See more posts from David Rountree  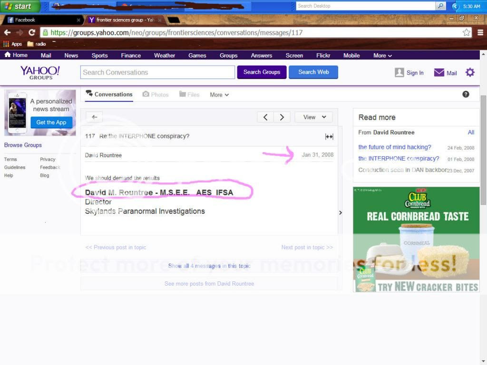(x=209, y=284)
